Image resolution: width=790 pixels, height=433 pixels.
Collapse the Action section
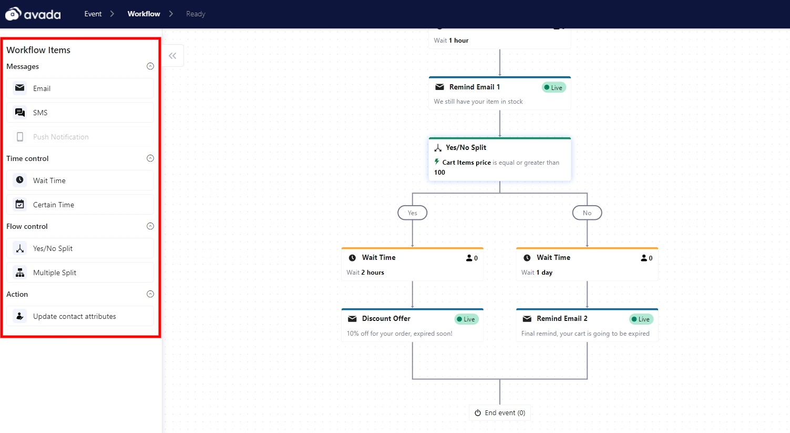[150, 294]
